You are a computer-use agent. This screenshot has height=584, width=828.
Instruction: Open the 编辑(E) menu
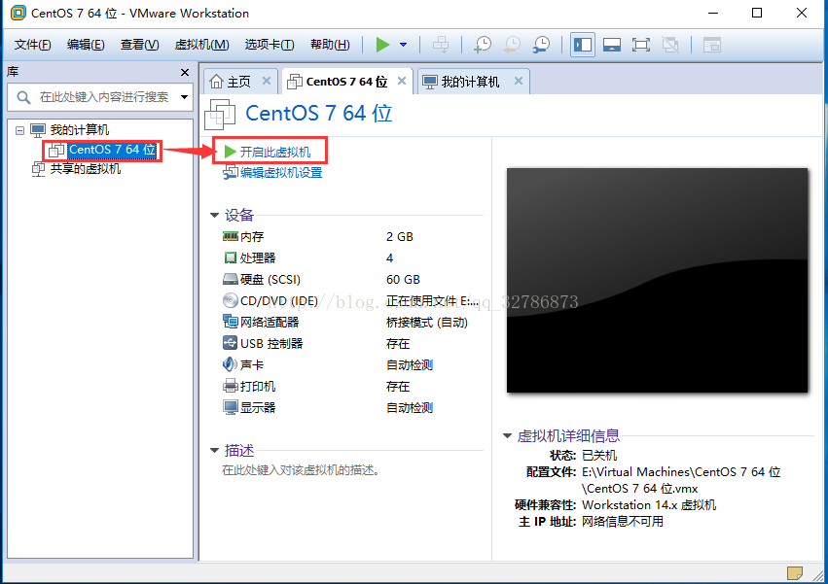(x=86, y=45)
